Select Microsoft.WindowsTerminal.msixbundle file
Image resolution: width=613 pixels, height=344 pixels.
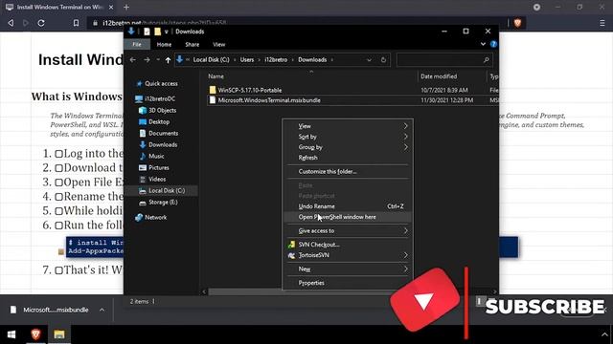click(x=269, y=100)
